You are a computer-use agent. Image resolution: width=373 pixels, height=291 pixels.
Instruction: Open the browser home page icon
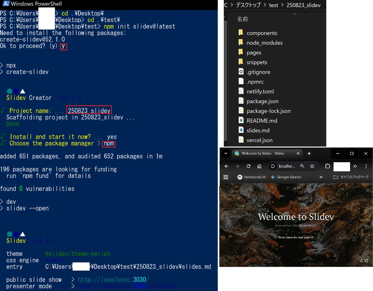260,166
